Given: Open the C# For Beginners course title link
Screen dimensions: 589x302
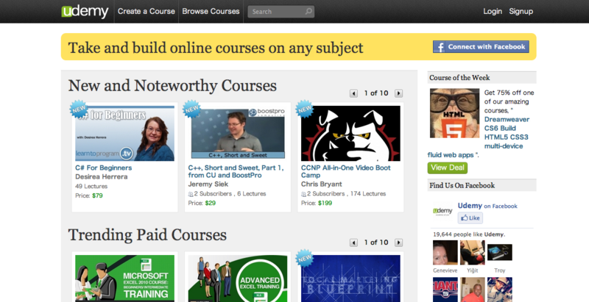Looking at the screenshot, I should (104, 168).
